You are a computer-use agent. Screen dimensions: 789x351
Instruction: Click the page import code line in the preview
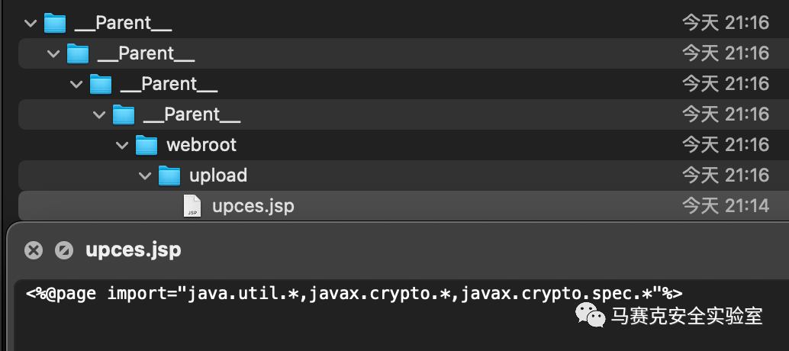(x=354, y=293)
